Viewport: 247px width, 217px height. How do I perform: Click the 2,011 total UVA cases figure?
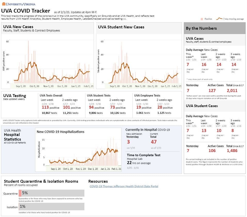pyautogui.click(x=232, y=91)
